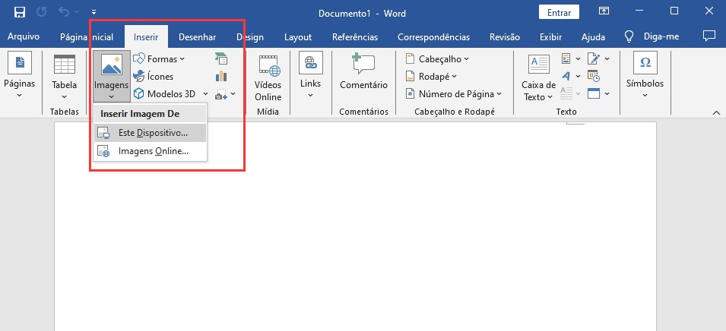Open the Layout tab

point(298,37)
